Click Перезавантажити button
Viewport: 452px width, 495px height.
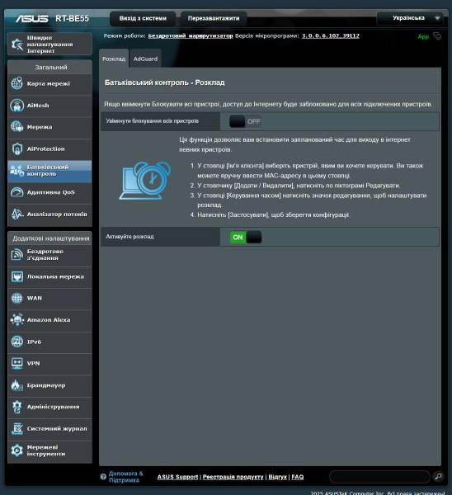point(214,18)
